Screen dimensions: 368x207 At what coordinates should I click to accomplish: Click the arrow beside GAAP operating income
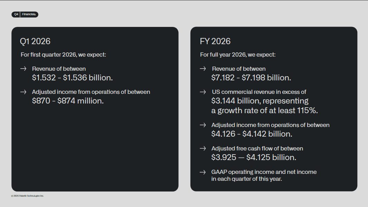203,172
